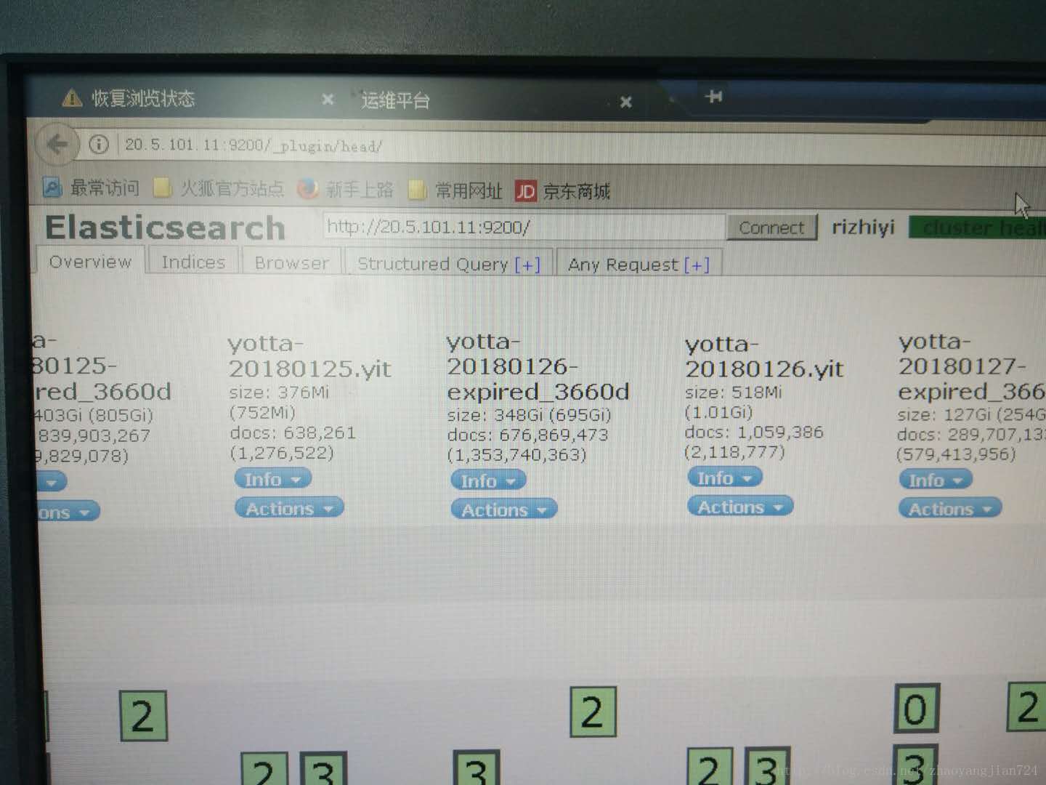Expand Actions for yotta-20180125.yit index

(289, 508)
